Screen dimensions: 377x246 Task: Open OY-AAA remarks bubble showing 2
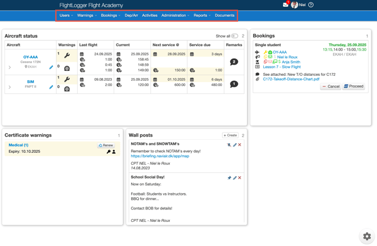pos(234,62)
